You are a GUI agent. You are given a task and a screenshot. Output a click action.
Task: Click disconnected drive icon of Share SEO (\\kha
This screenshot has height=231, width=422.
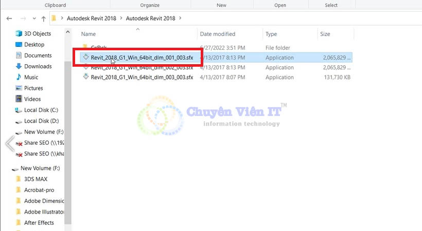[x=19, y=155]
